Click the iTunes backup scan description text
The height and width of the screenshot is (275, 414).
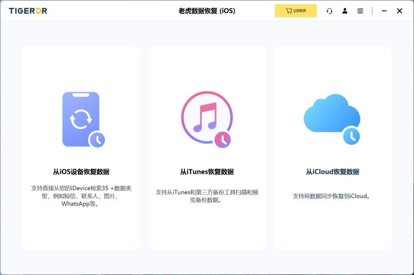(x=207, y=196)
